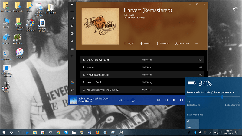Open account profile icon in Groove sidebar

(72, 82)
